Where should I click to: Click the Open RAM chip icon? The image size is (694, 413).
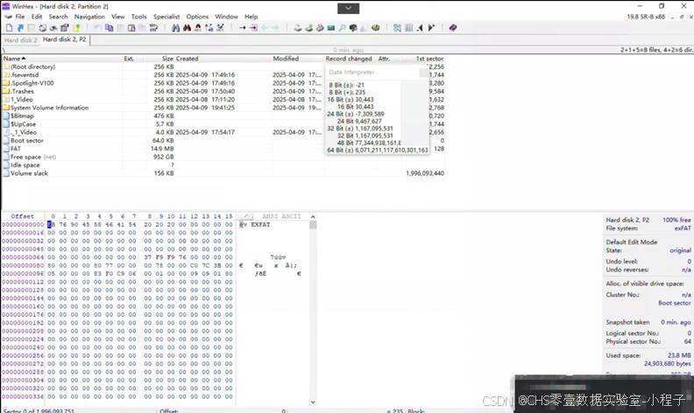pyautogui.click(x=330, y=27)
